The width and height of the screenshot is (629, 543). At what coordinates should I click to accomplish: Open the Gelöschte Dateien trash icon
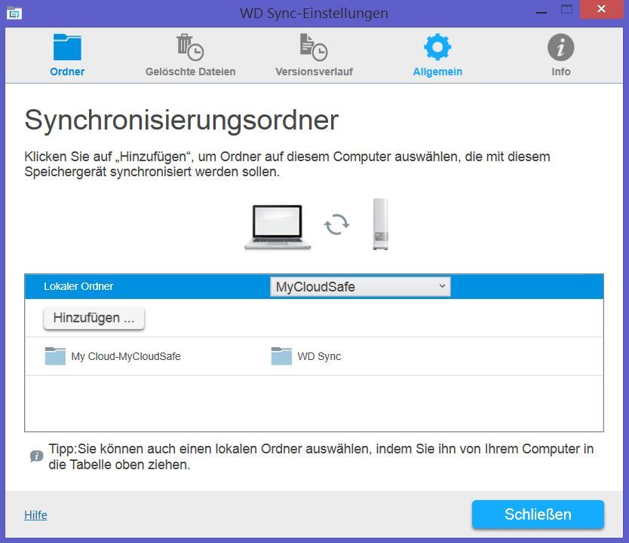coord(190,47)
